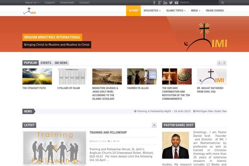The image size is (249, 166).
Task: Open 5 Pillars of Islam title link
Action: point(68,88)
